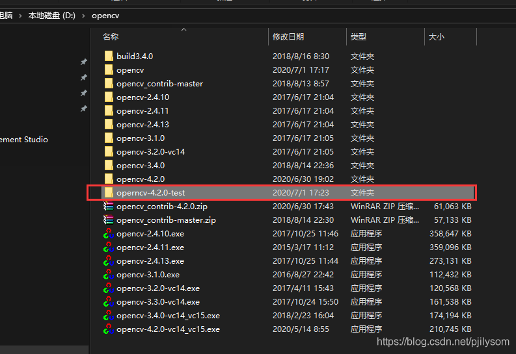516x354 pixels.
Task: Select the build3.4.0 folder icon
Action: 109,56
